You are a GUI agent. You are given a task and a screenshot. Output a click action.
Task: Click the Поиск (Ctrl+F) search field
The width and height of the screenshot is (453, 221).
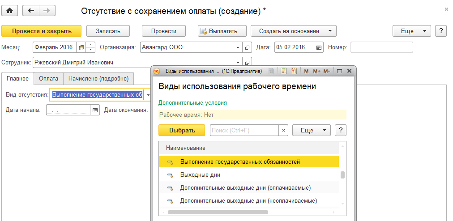tap(244, 130)
